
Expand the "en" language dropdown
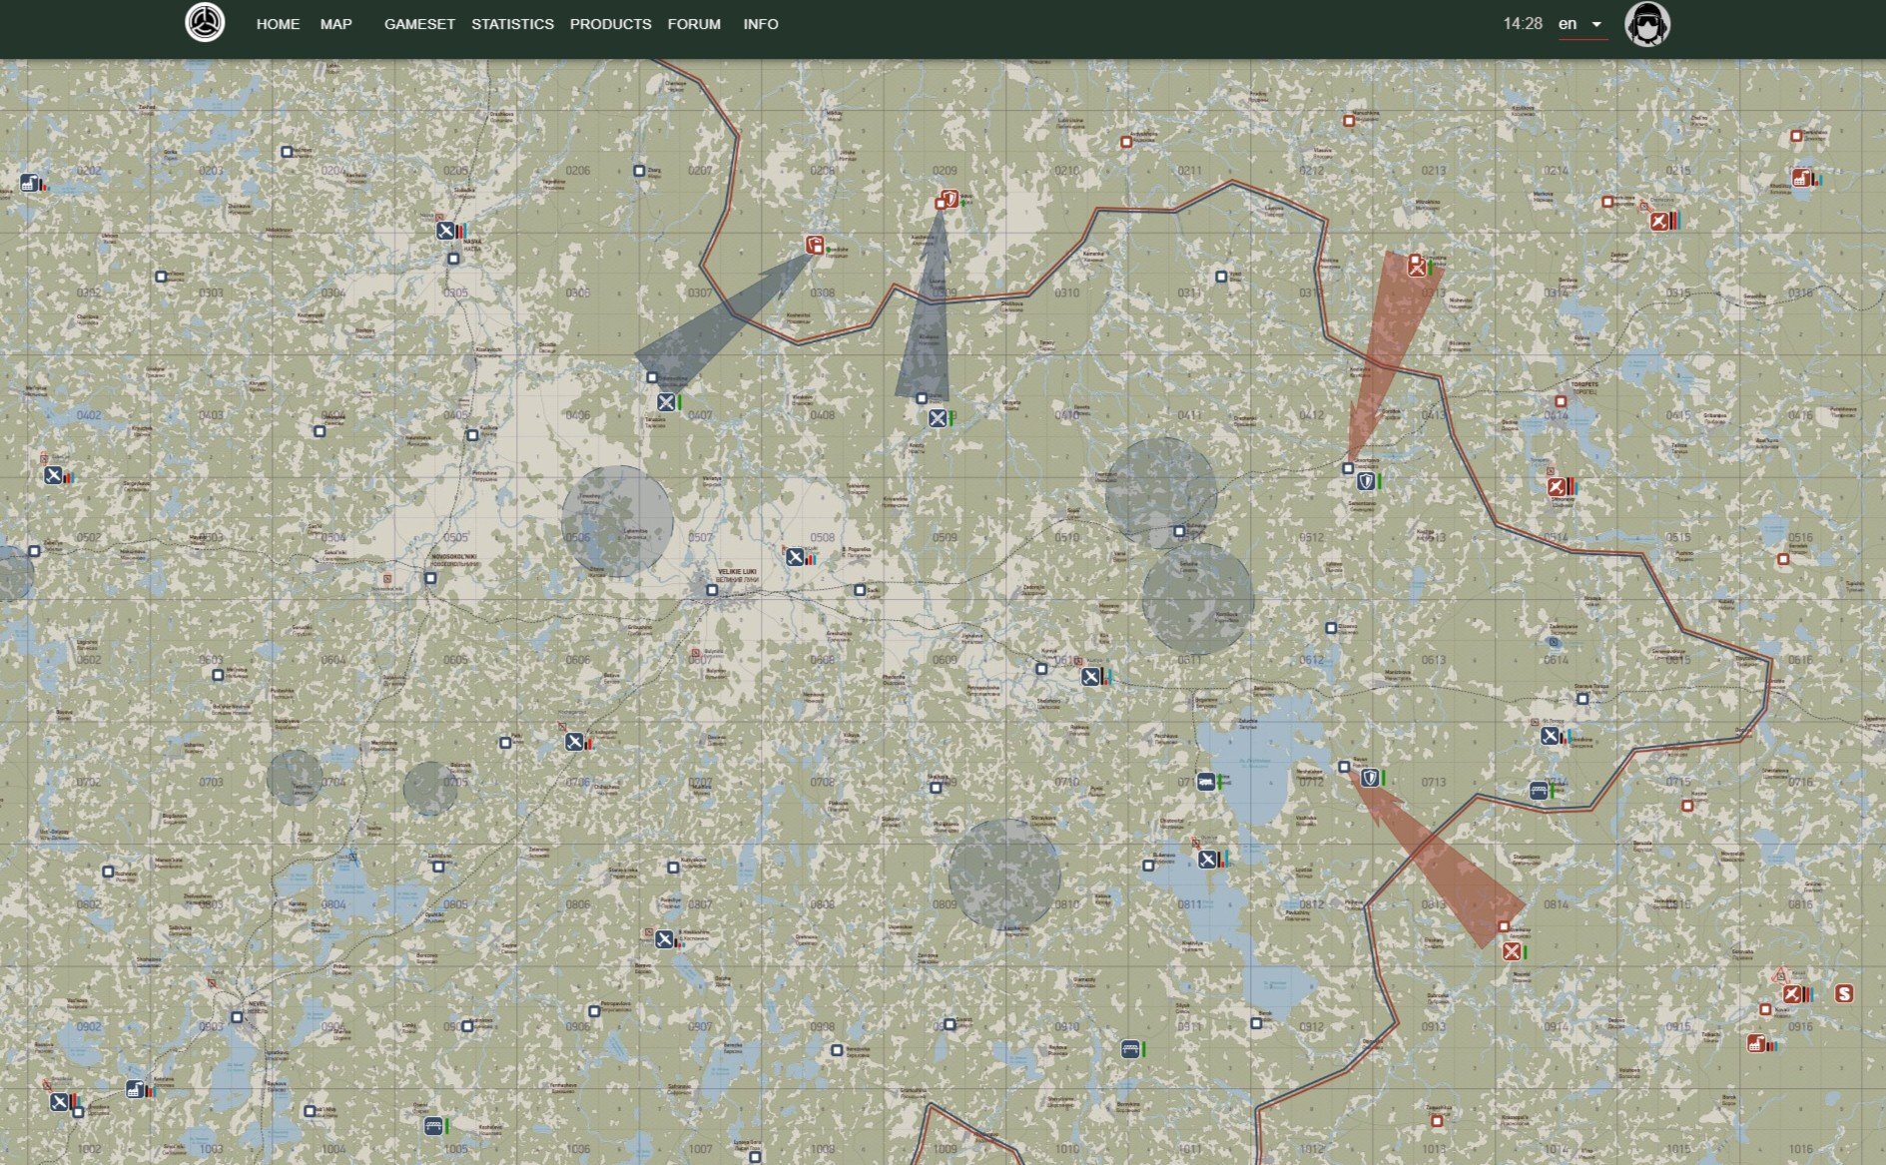(1581, 24)
